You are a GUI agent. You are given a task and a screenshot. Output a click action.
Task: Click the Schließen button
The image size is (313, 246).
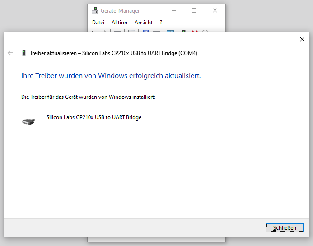(x=285, y=227)
